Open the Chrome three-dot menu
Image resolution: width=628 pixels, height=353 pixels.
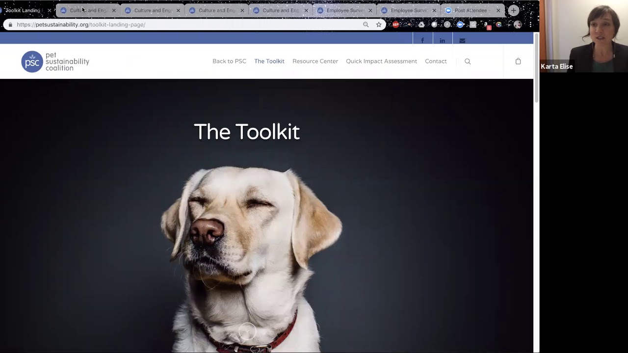(x=530, y=25)
